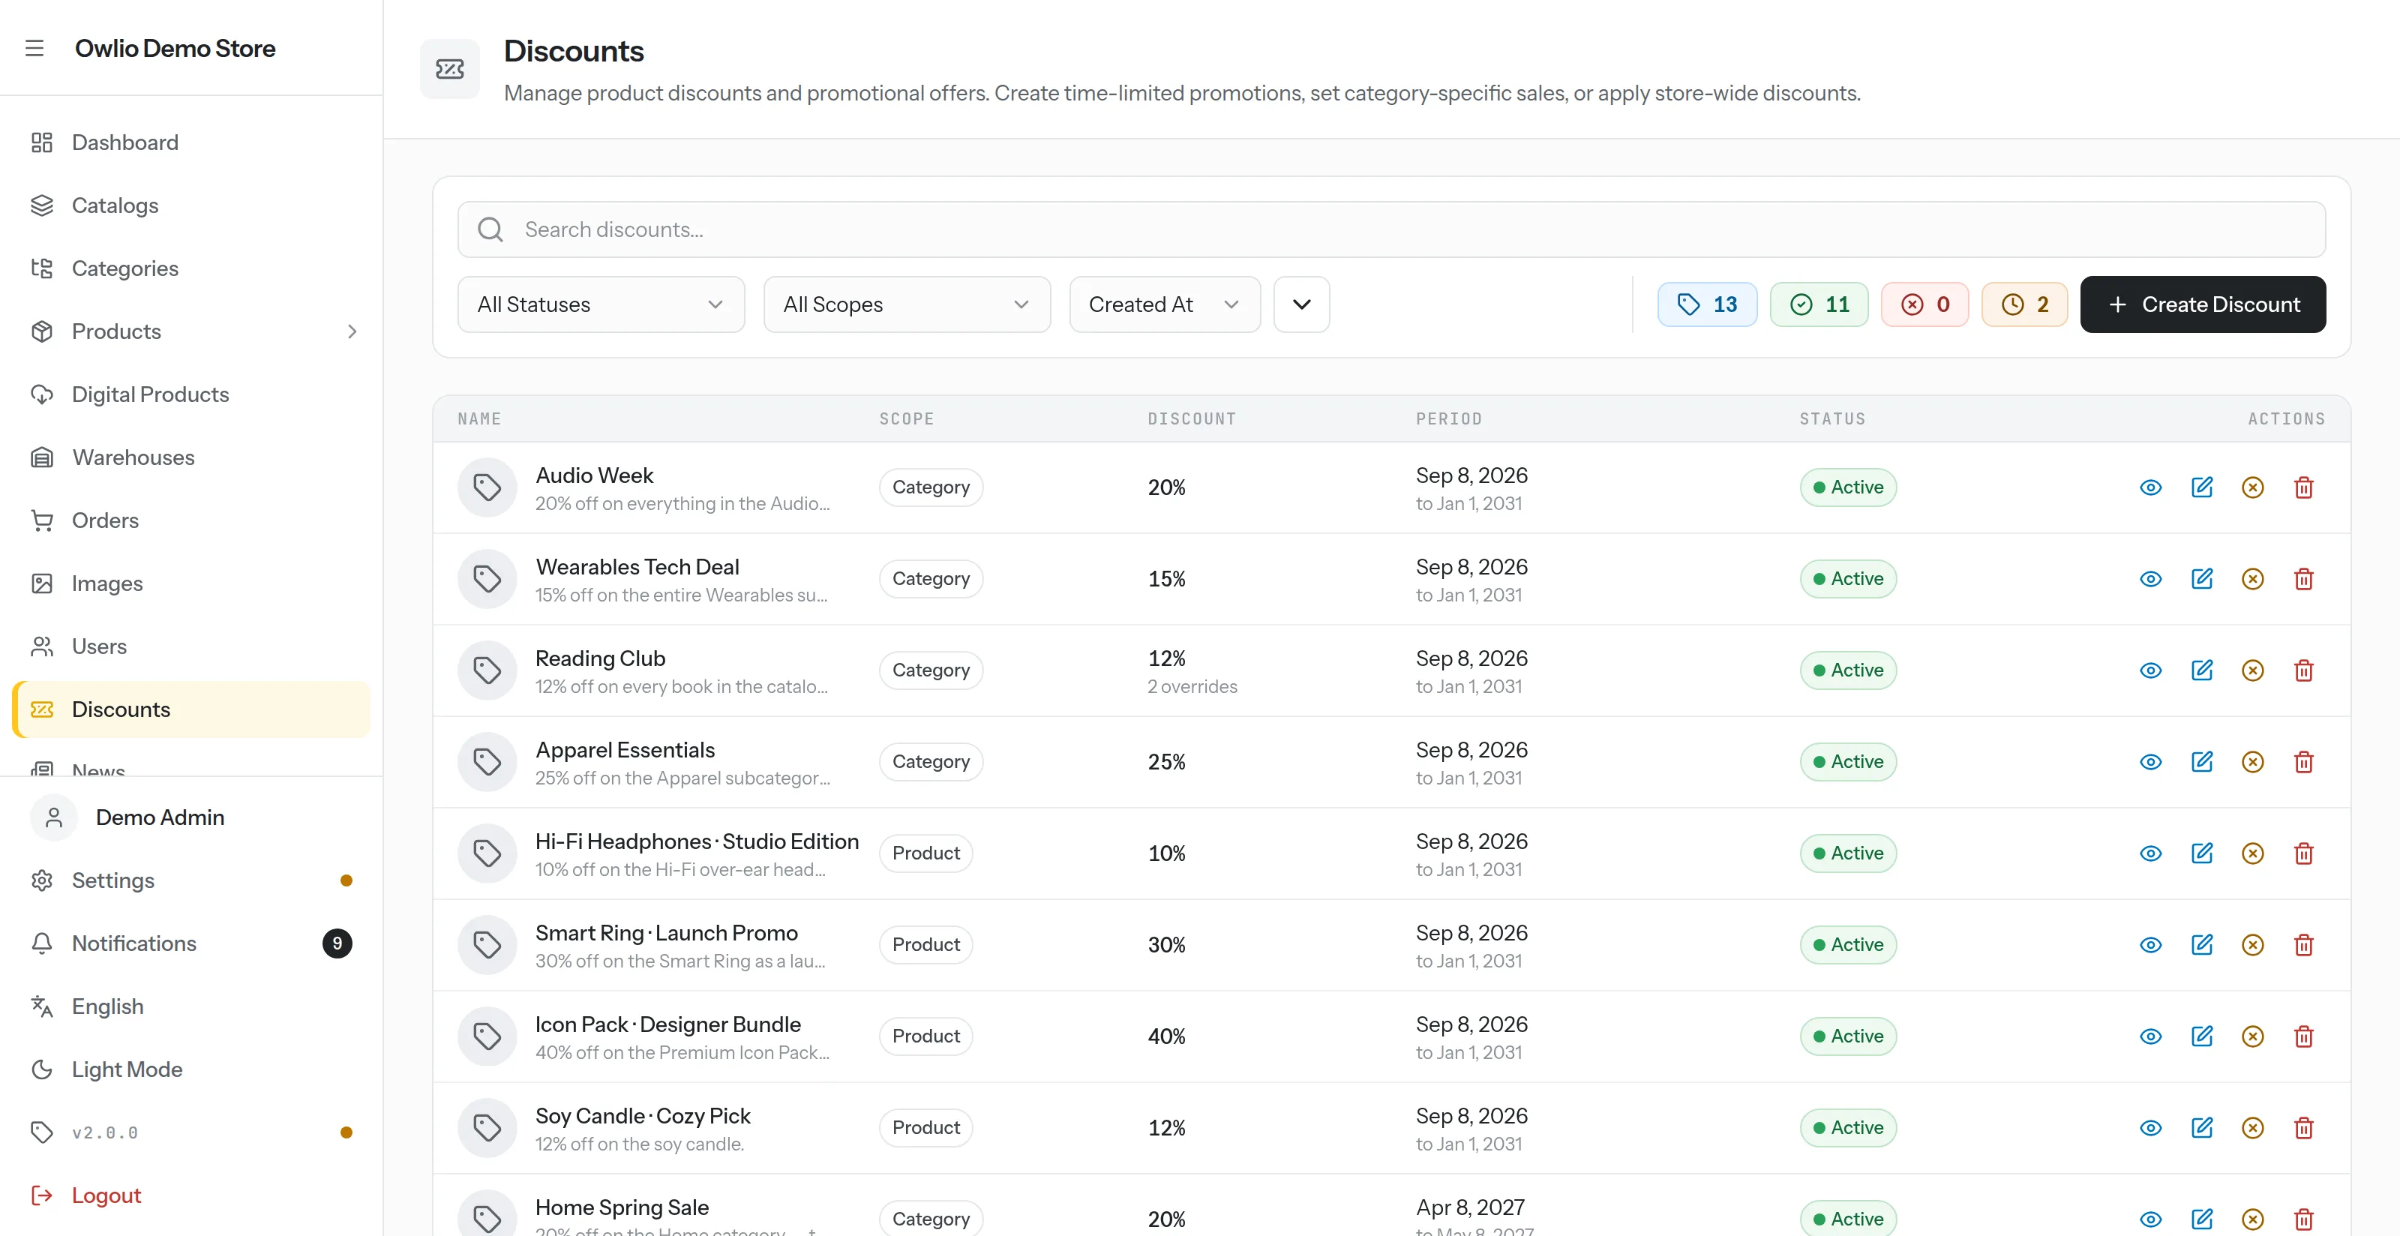Image resolution: width=2400 pixels, height=1236 pixels.
Task: Filter by inactive discounts badge 0
Action: pos(1924,304)
